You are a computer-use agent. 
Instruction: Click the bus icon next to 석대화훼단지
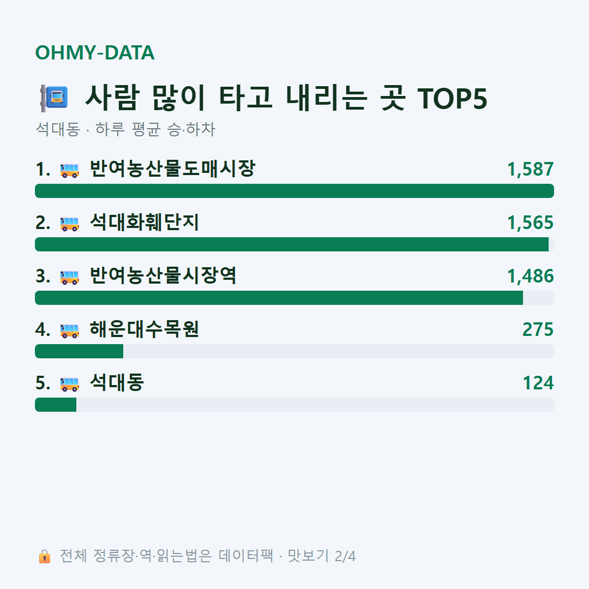click(69, 223)
